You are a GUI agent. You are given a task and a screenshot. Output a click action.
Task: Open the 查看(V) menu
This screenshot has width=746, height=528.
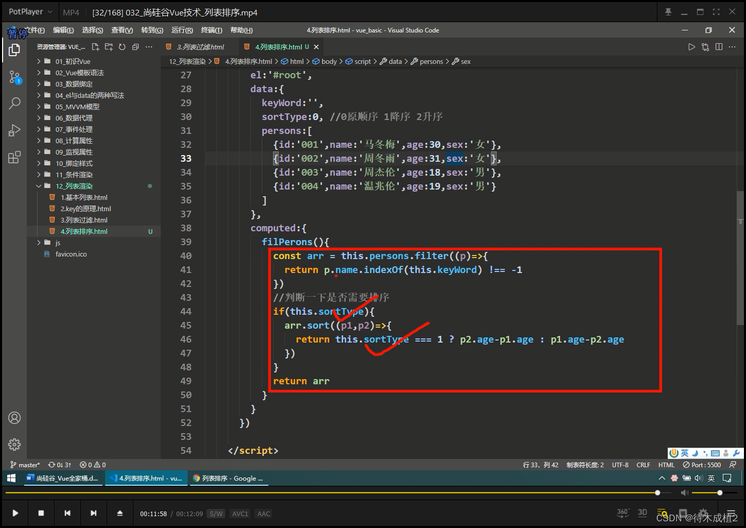tap(122, 30)
